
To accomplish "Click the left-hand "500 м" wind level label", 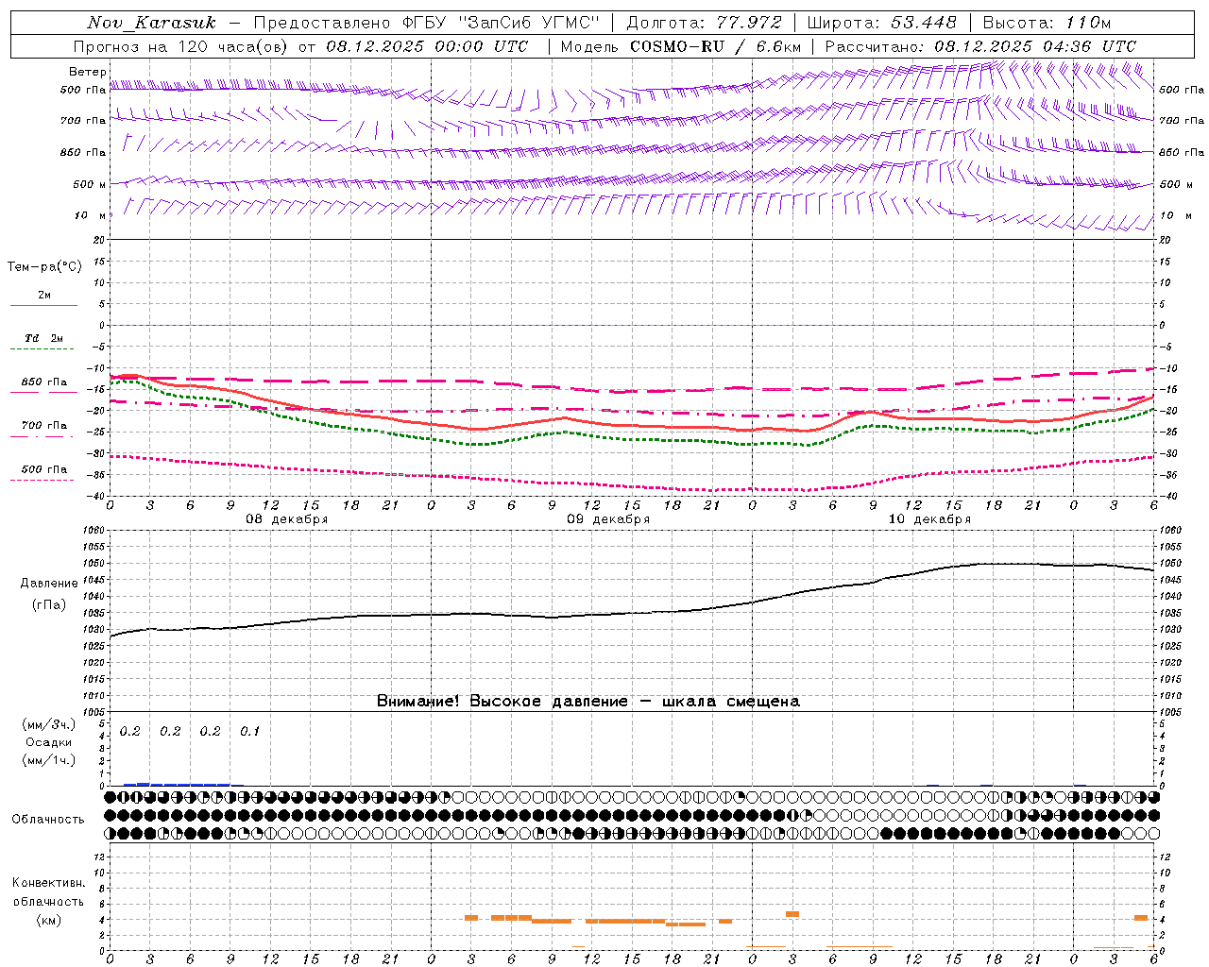I will point(90,184).
